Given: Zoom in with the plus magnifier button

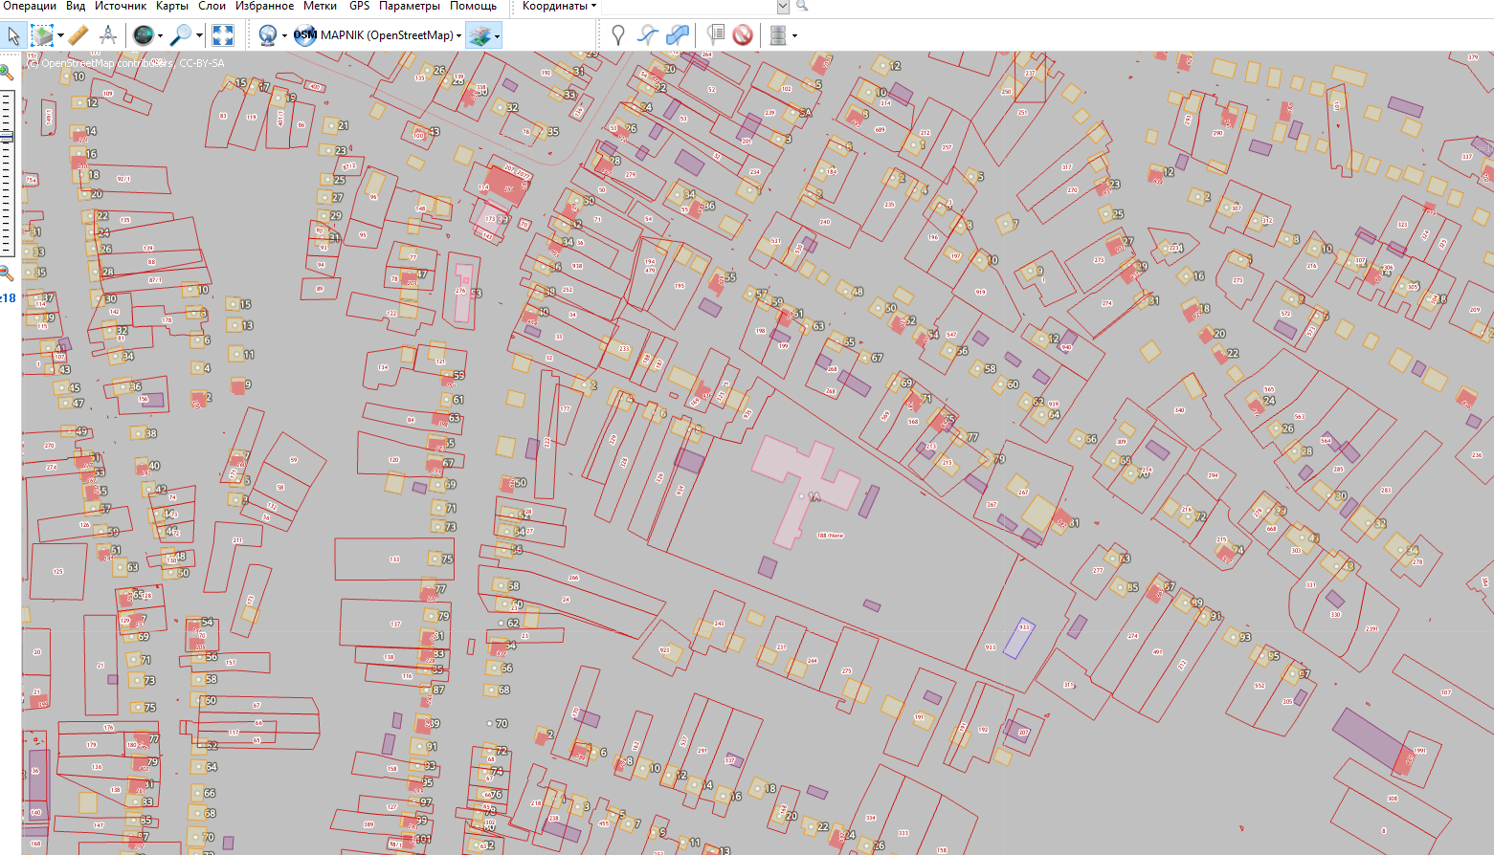Looking at the screenshot, I should [x=6, y=72].
